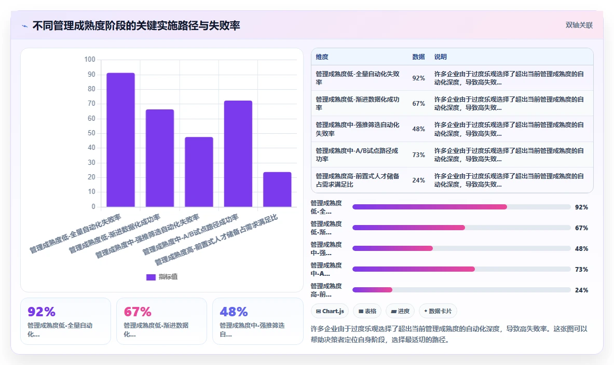The width and height of the screenshot is (614, 365).
Task: Click the 67% progress bar
Action: (461, 228)
